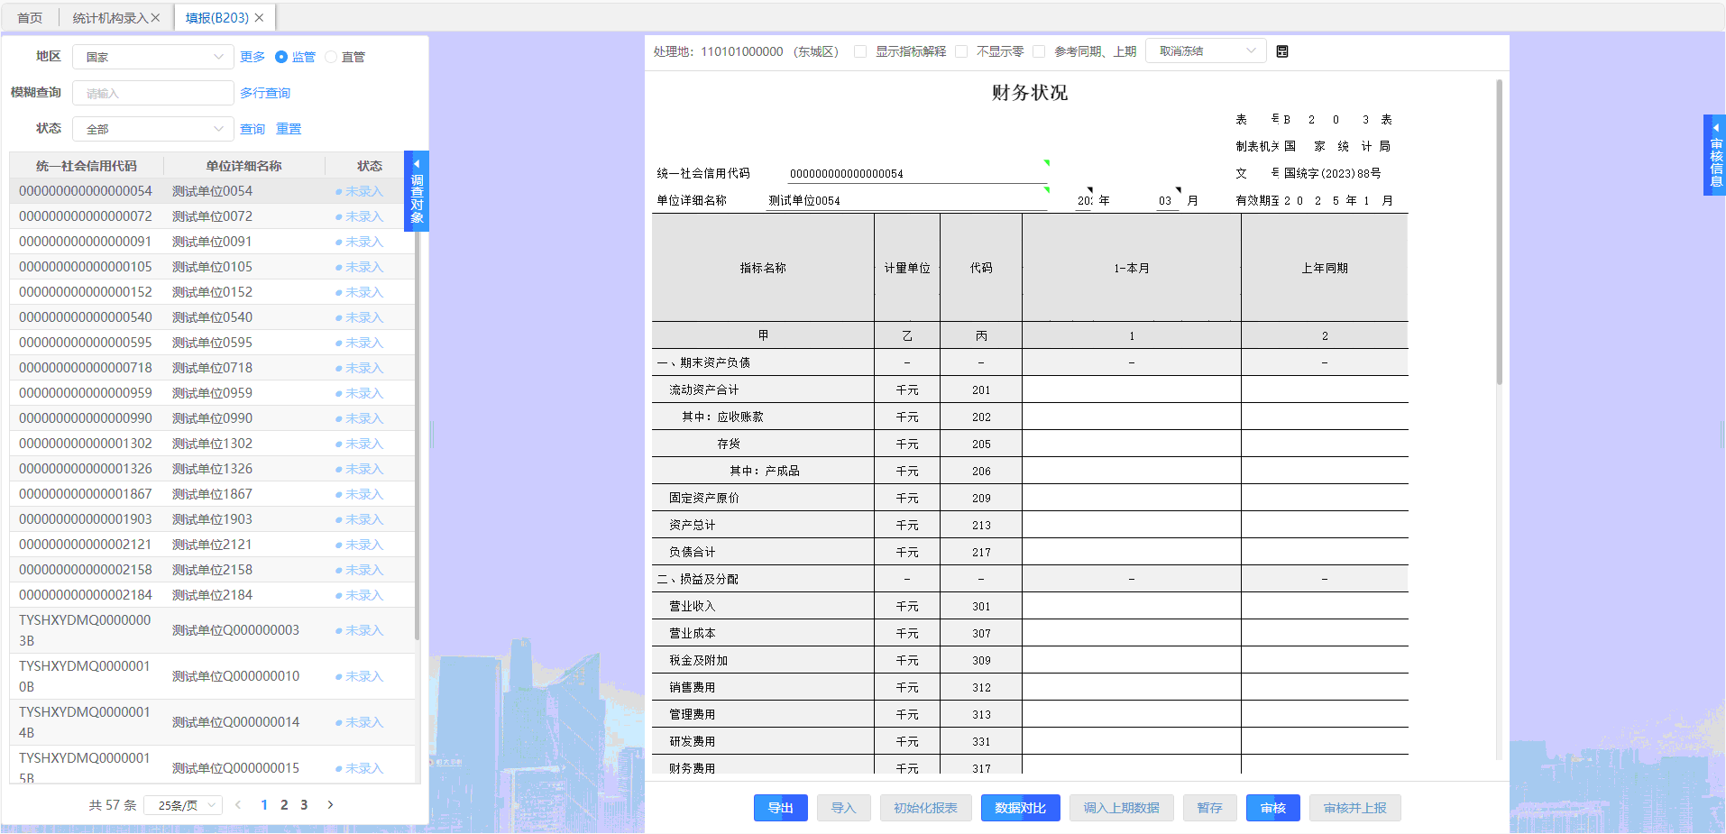Select row 测试单位Q000000014
Screen dimensions: 1726x834
pyautogui.click(x=212, y=722)
